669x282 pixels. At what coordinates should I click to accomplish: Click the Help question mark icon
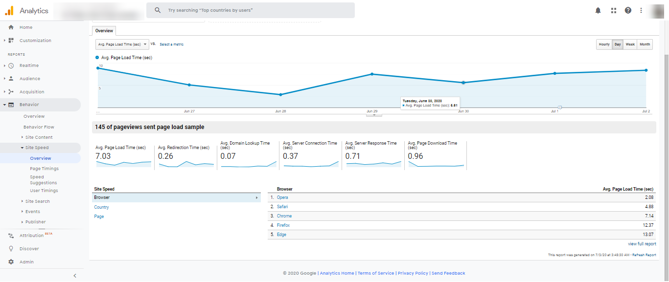coord(628,10)
